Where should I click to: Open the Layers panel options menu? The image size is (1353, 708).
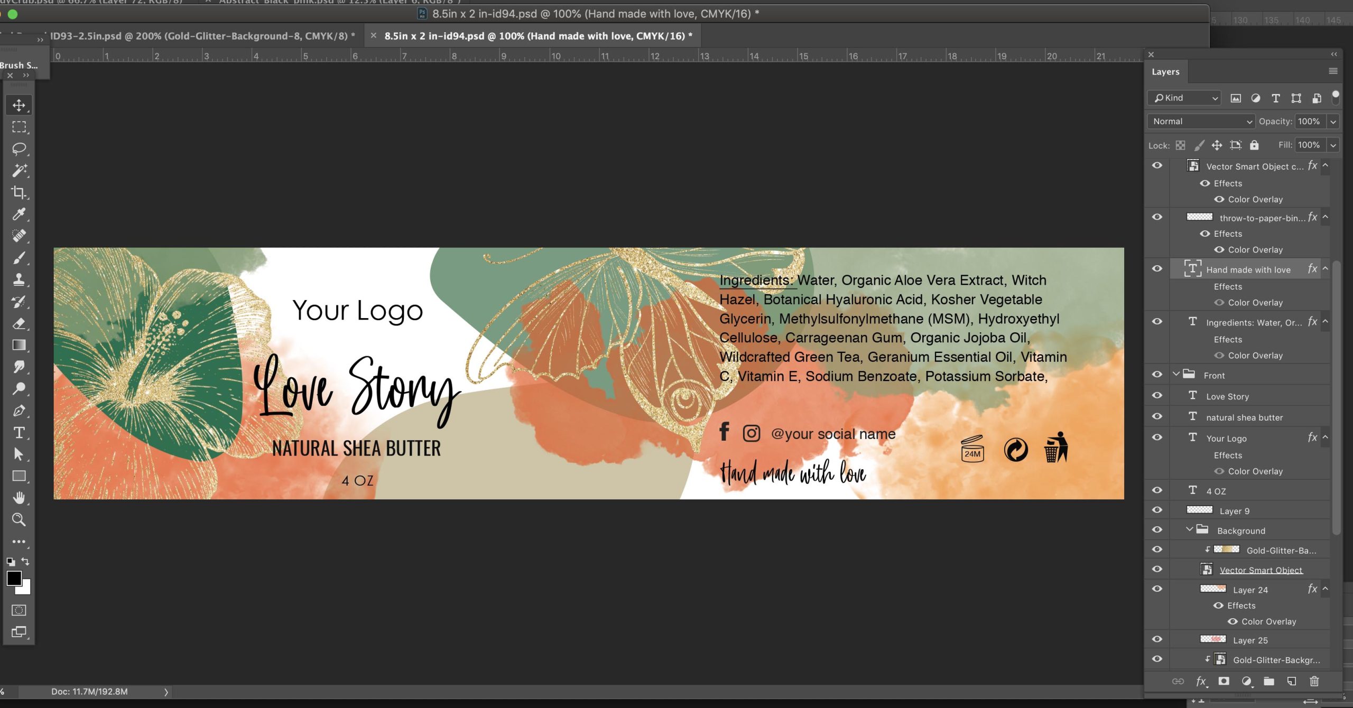point(1333,71)
